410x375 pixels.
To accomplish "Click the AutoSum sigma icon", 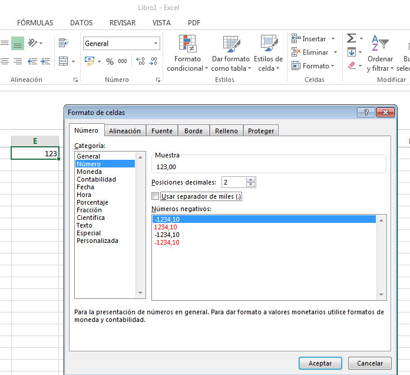I will click(352, 38).
